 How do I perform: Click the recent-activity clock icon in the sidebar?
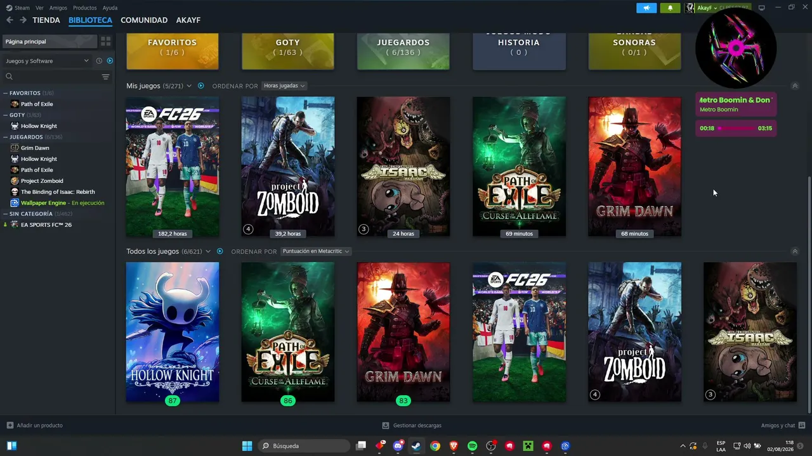coord(99,61)
